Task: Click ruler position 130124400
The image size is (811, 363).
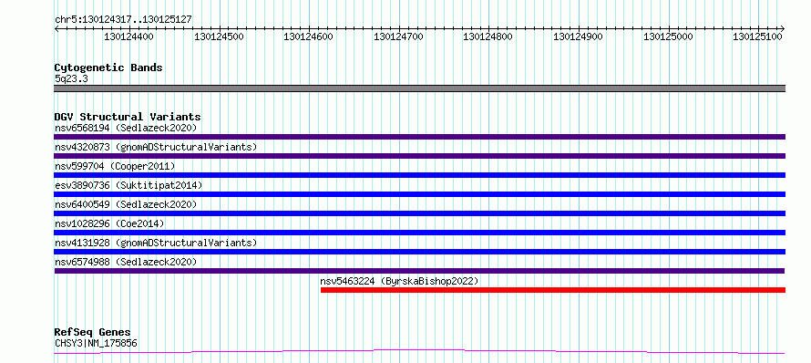Action: pos(128,36)
